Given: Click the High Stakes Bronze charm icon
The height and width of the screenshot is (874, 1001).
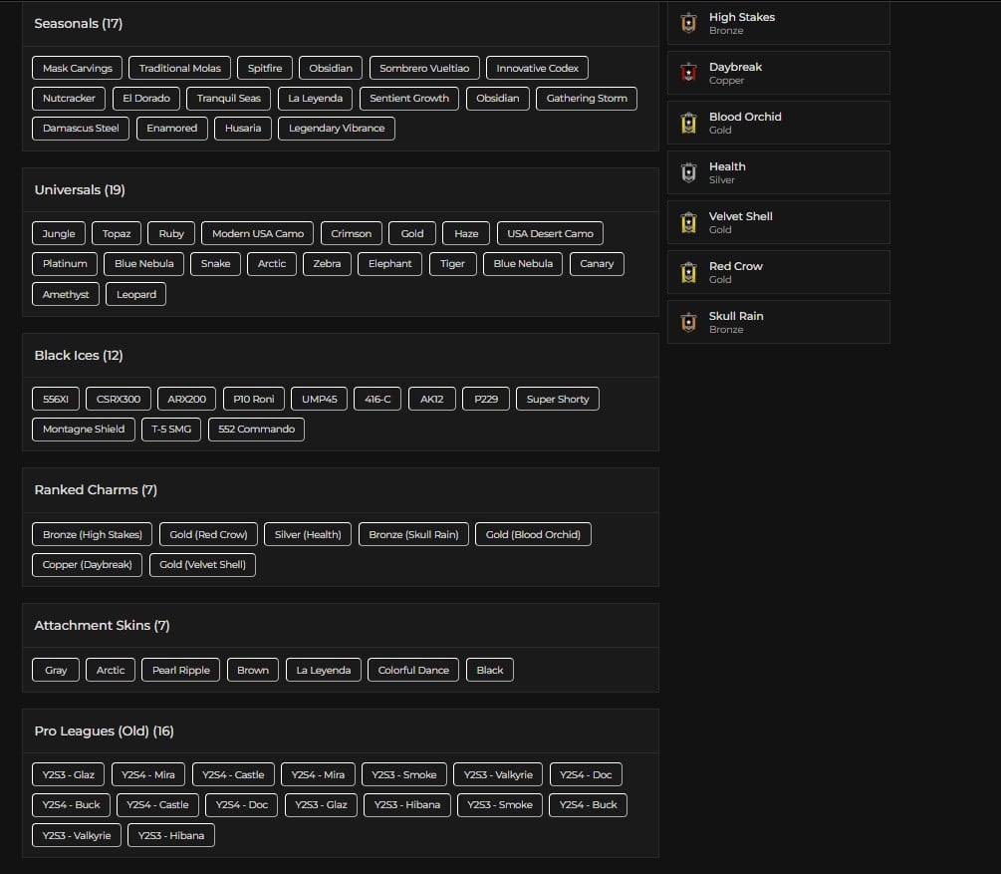Looking at the screenshot, I should point(688,23).
